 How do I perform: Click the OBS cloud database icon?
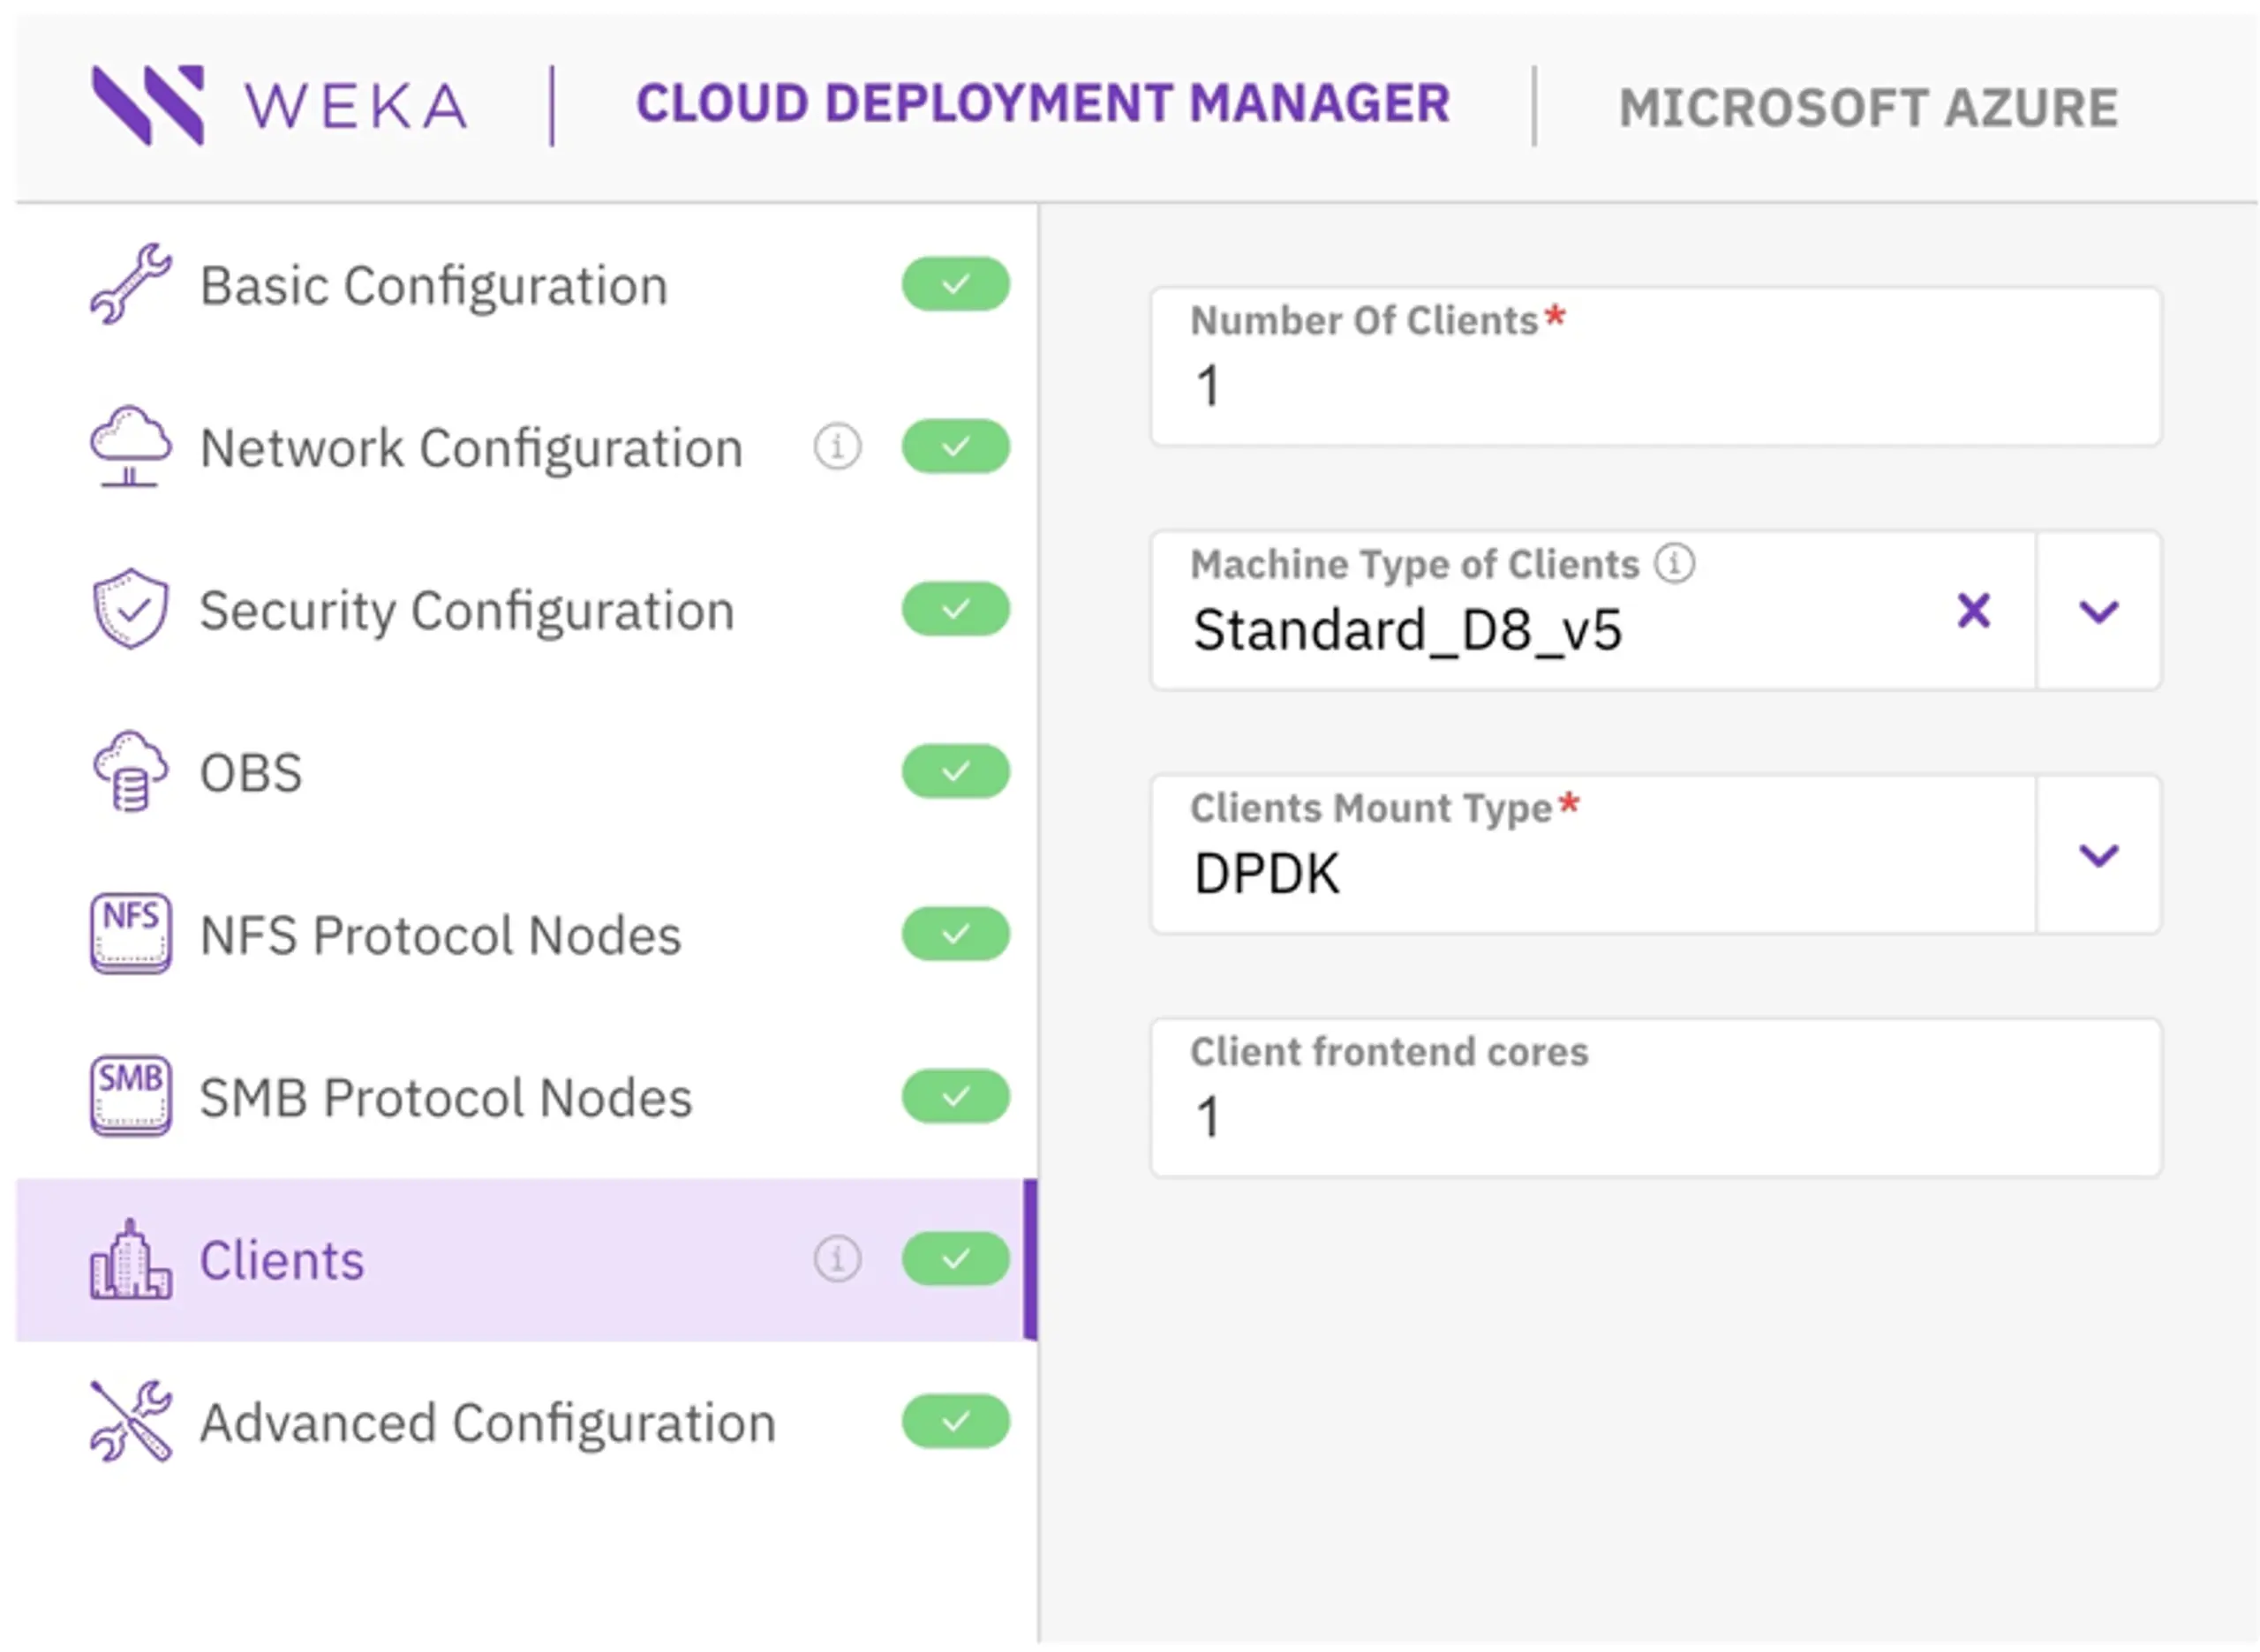[130, 771]
